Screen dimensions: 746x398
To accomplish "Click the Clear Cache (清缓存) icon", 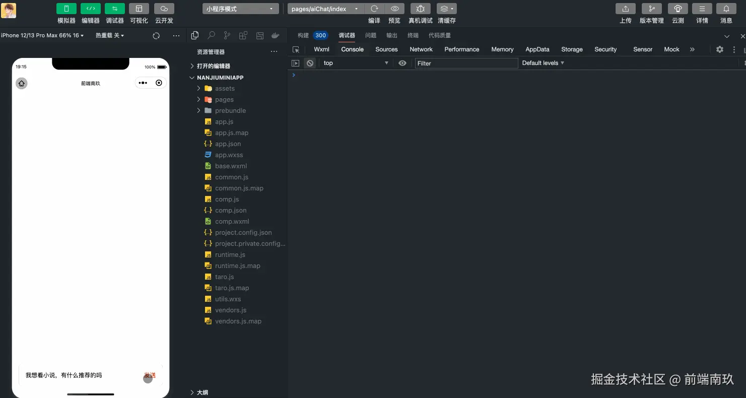I will click(446, 9).
